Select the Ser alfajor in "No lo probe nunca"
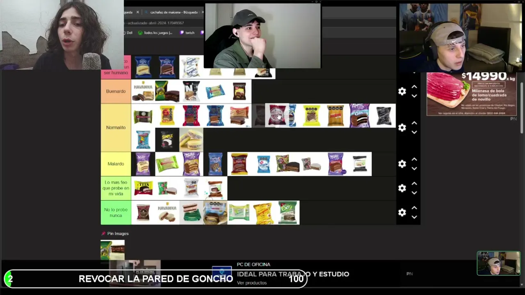525x295 pixels. (x=288, y=212)
